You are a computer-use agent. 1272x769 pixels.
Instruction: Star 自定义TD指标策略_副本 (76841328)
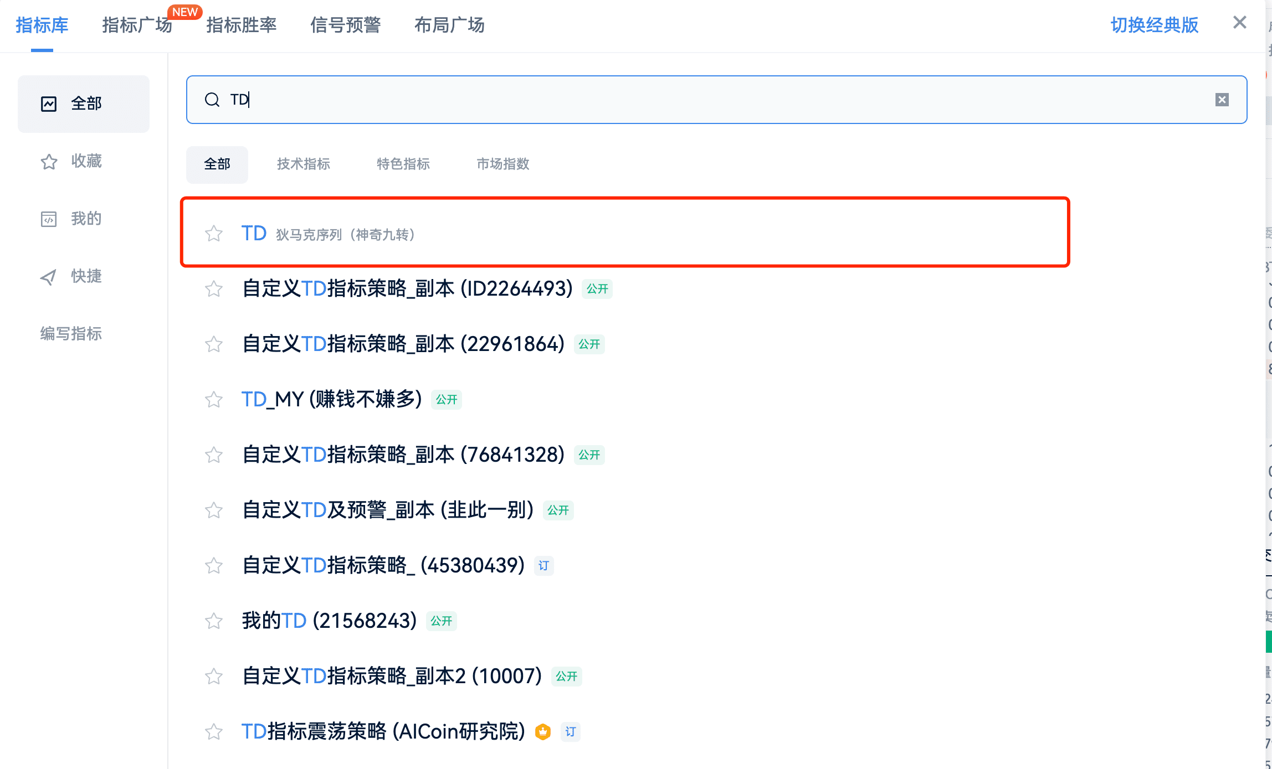[214, 455]
